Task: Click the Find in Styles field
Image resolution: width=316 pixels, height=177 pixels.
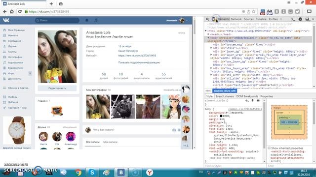Action: pos(235,166)
